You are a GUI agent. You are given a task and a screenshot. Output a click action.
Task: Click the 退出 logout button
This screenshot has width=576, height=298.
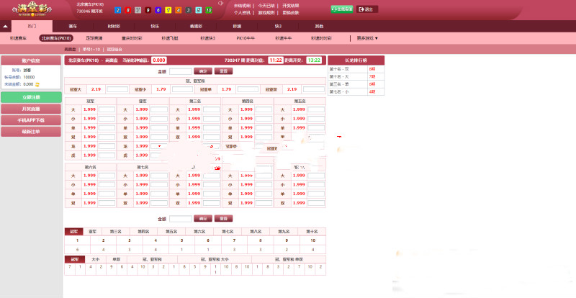coord(367,9)
